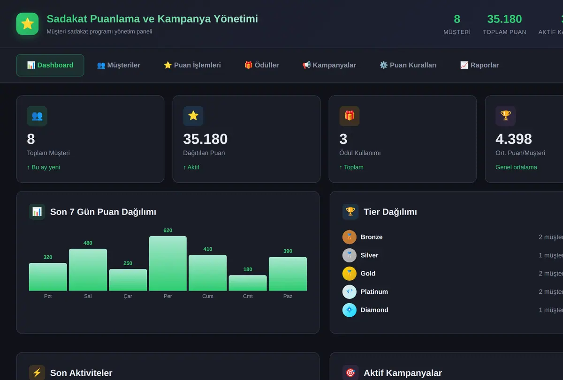Click the "Genel ortalama" text
Screen dimensions: 563x380
point(517,167)
